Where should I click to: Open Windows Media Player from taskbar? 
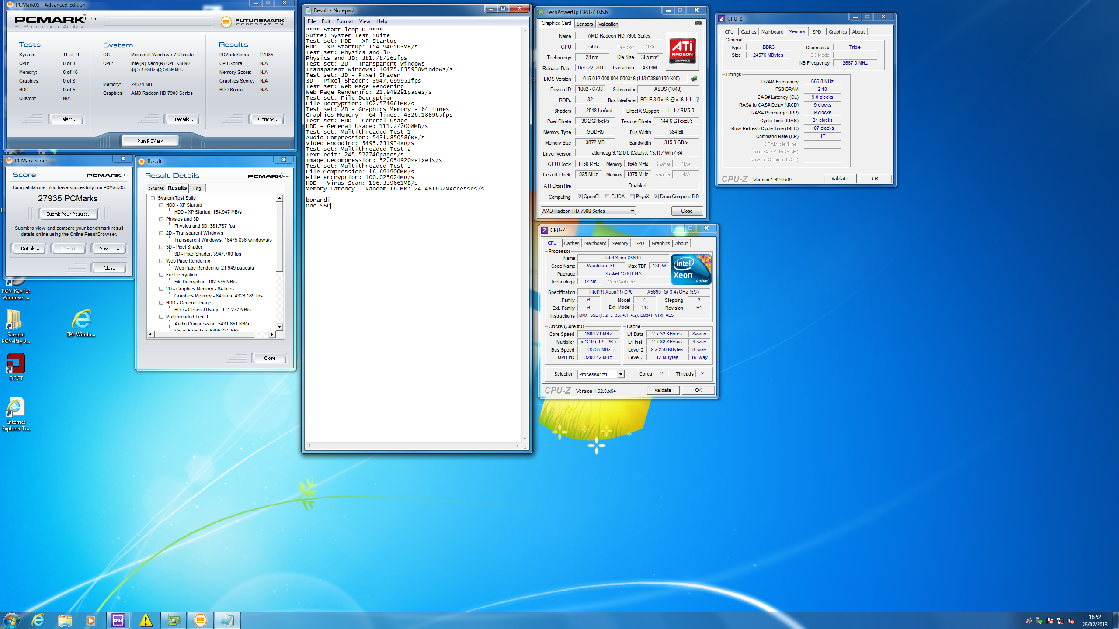click(91, 620)
